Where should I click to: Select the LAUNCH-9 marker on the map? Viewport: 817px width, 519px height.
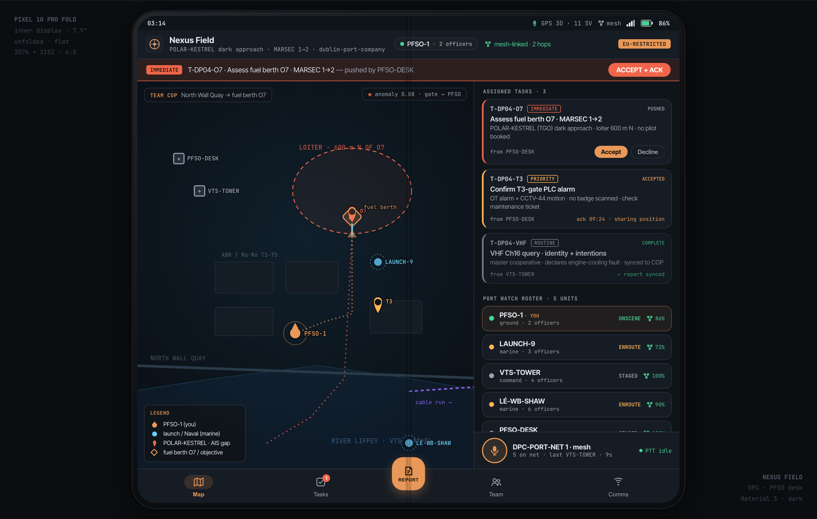coord(378,262)
